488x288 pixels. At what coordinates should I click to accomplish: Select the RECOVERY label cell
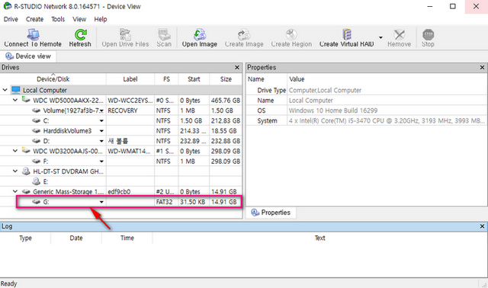click(x=130, y=110)
